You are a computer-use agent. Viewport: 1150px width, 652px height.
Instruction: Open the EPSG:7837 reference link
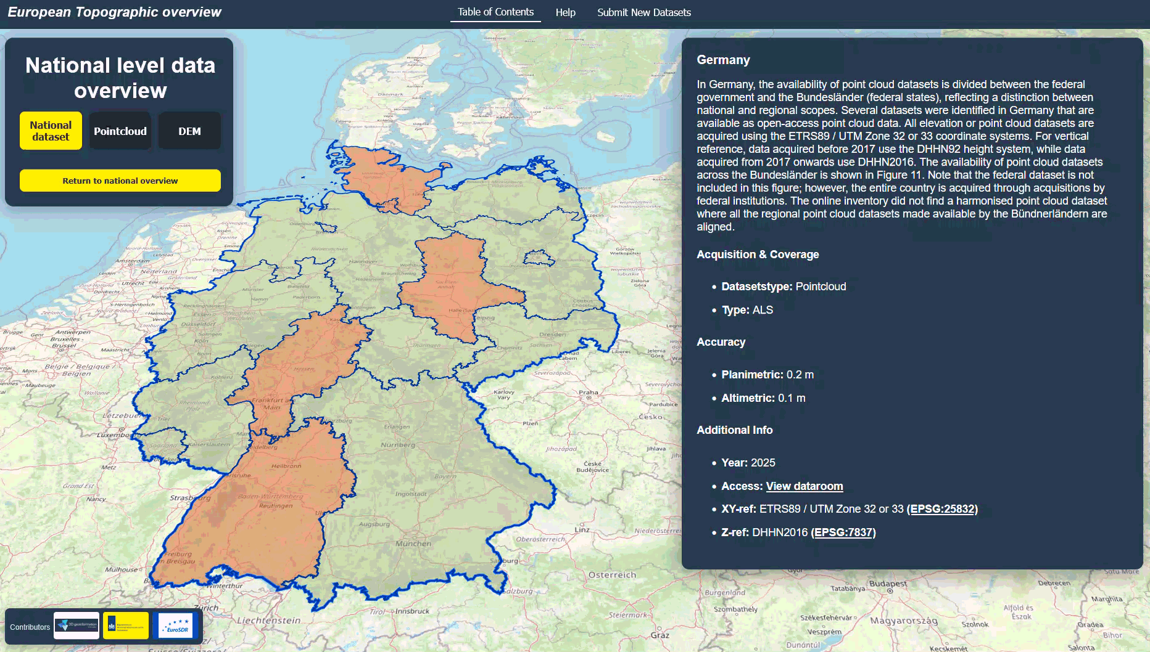point(843,532)
